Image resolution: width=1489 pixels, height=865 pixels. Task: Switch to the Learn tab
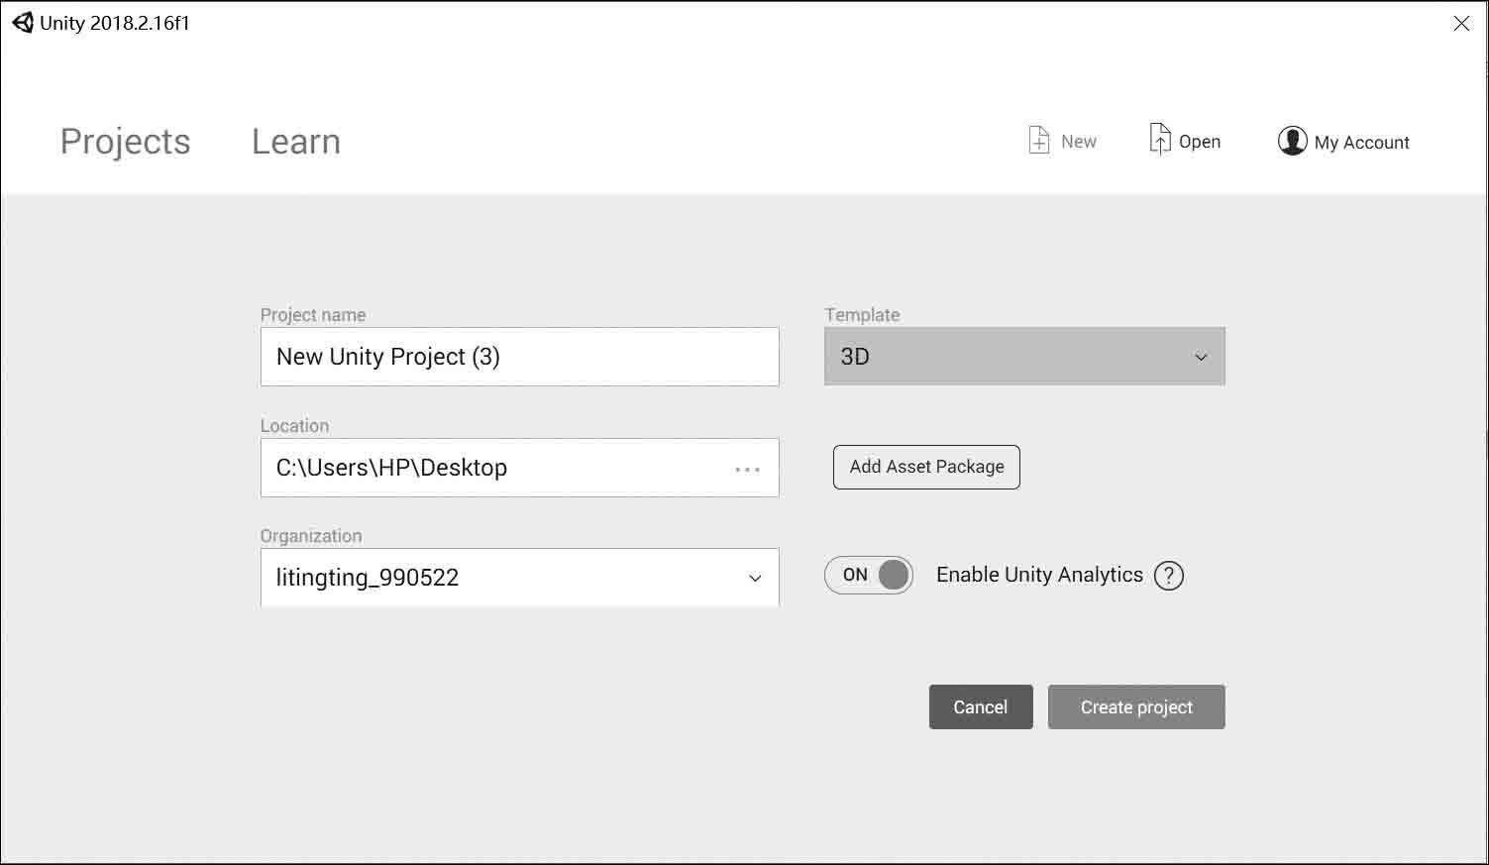[295, 142]
